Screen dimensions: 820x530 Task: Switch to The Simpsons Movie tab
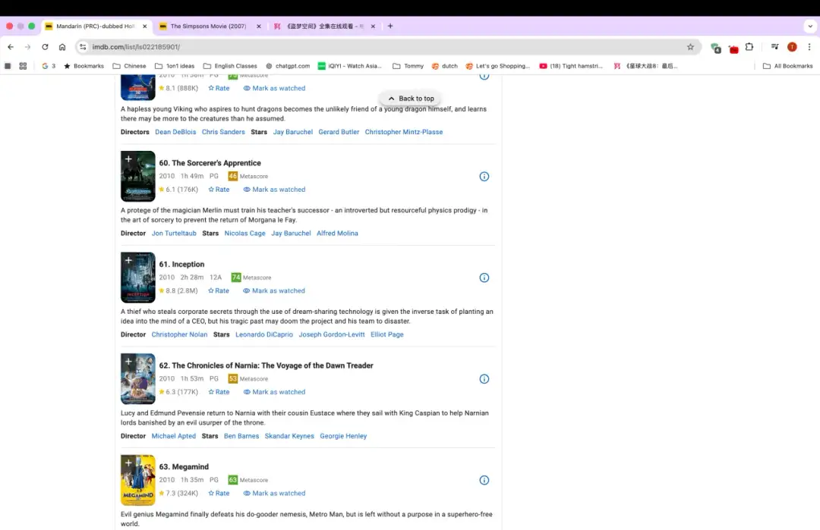(x=208, y=26)
